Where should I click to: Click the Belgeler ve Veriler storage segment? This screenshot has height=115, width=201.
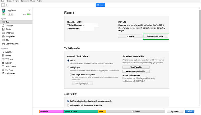[81, 111]
